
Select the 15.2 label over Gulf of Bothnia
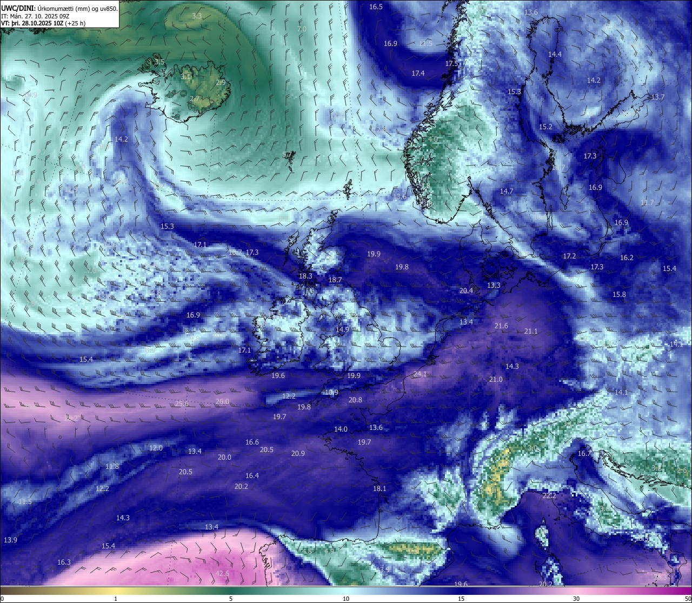point(545,127)
